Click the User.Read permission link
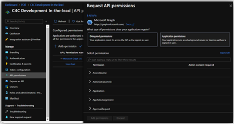 point(71,64)
